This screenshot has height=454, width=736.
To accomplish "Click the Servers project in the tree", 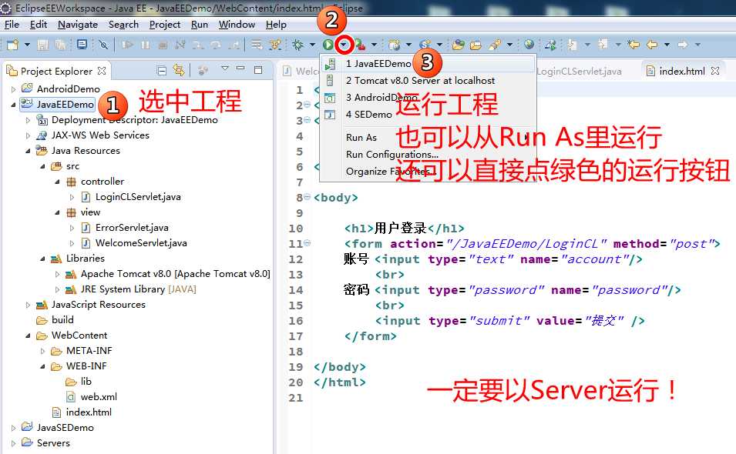I will pos(53,442).
